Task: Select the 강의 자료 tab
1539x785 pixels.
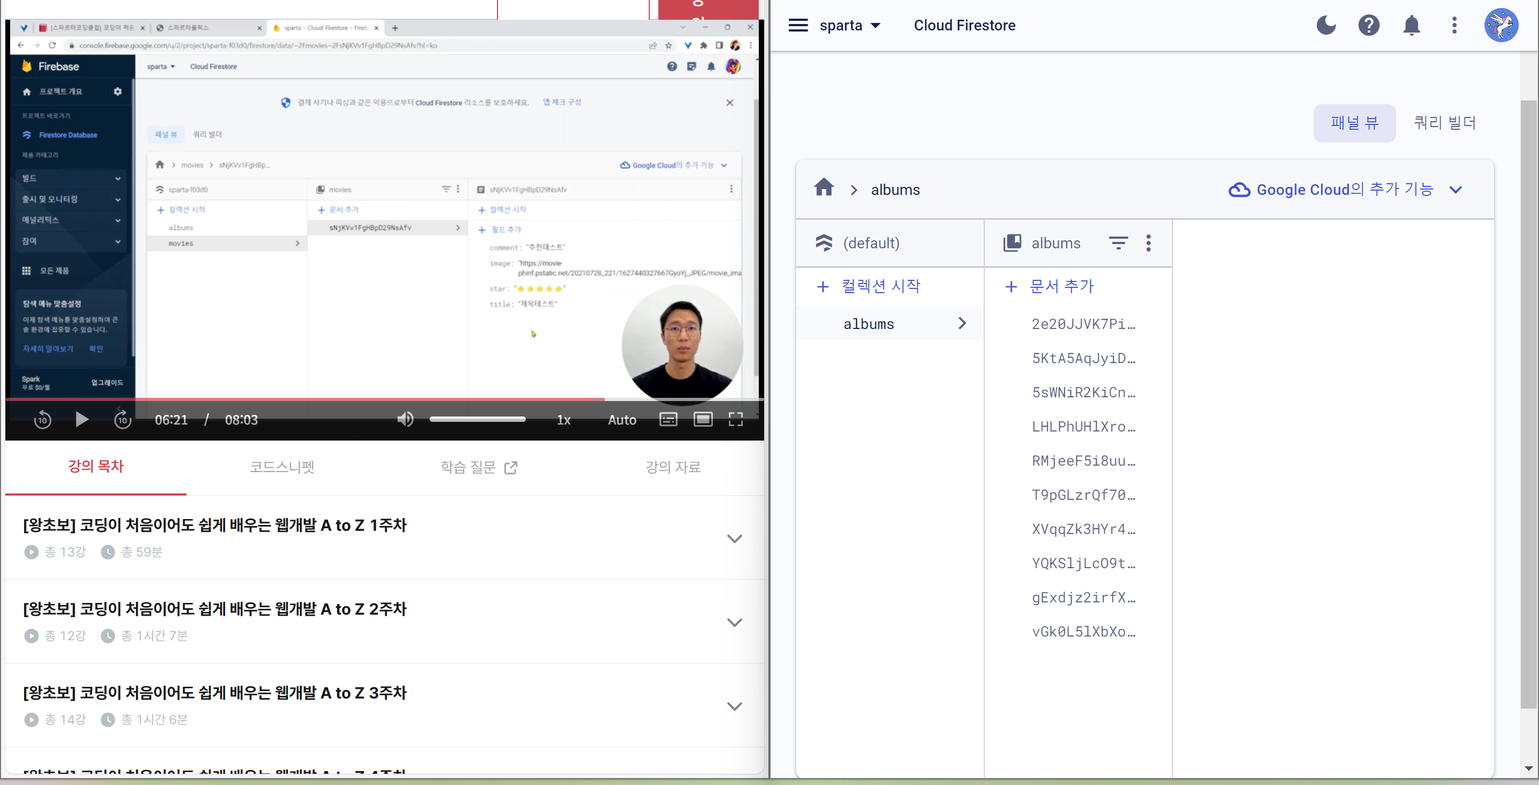Action: tap(673, 467)
